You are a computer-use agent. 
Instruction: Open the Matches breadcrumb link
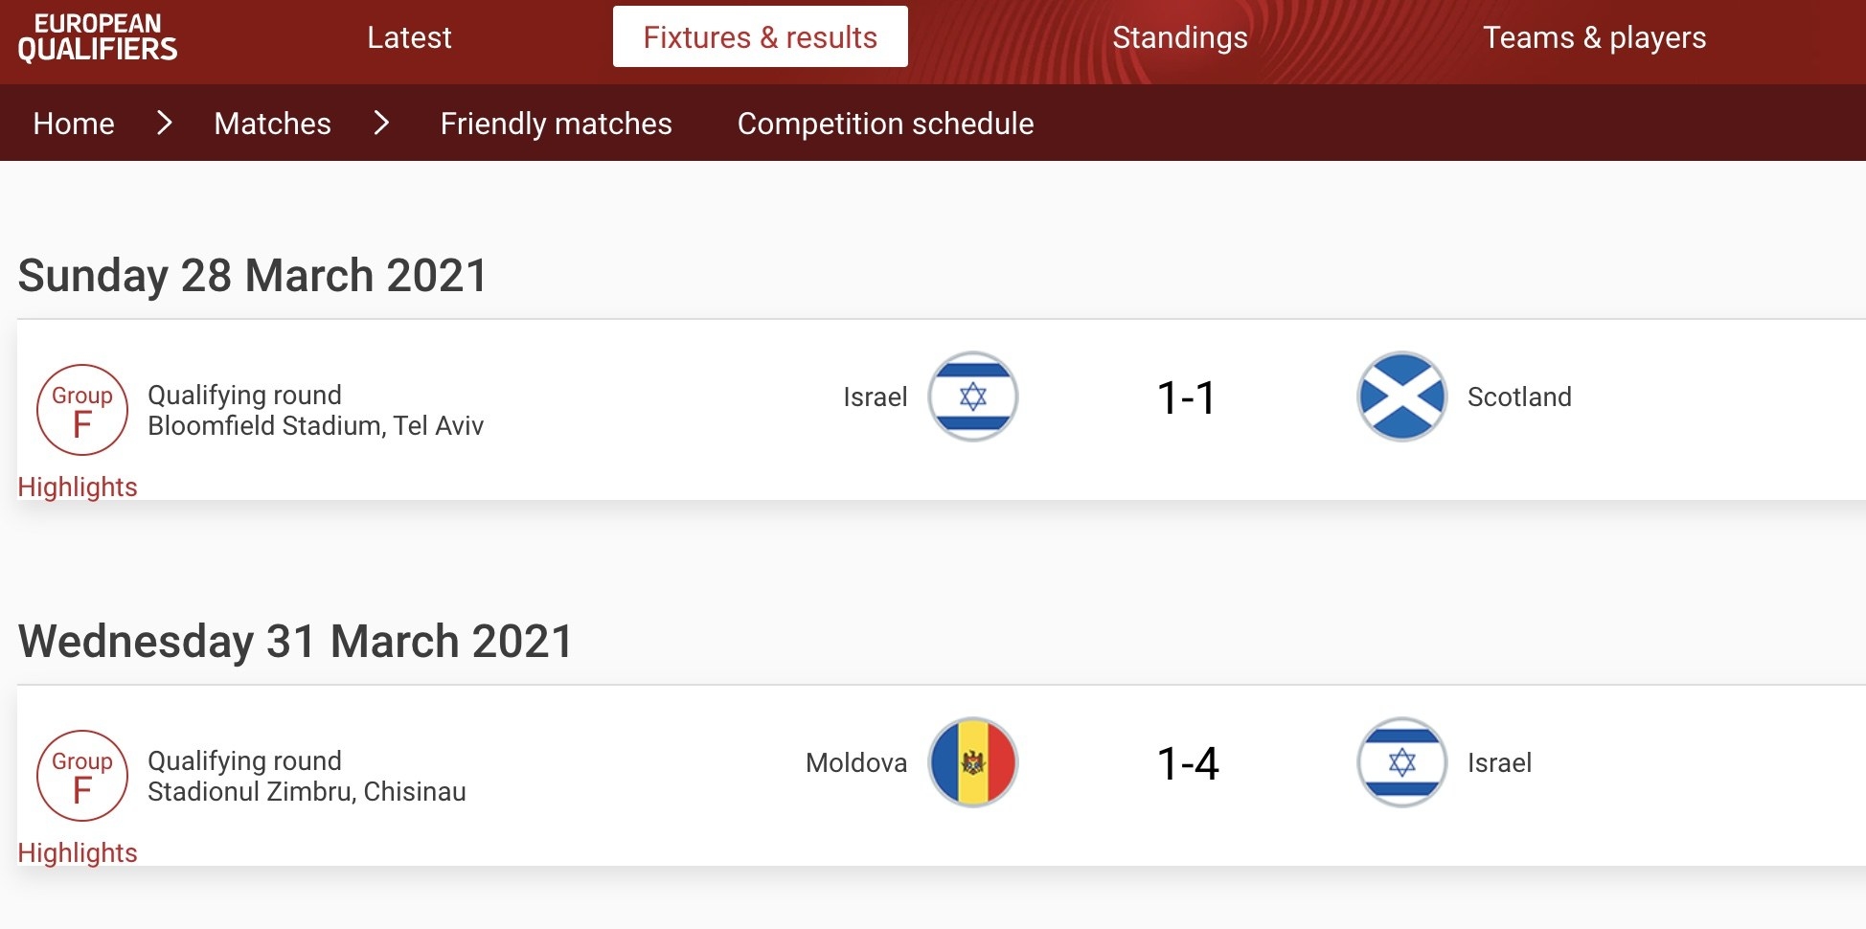coord(273,124)
